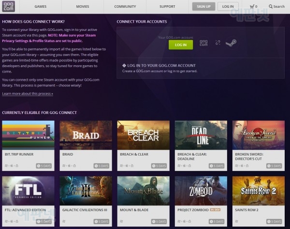Screen dimensions: 290x229
Task: Click the 5 DAYS timer on DEADLINE card
Action: [x=217, y=166]
